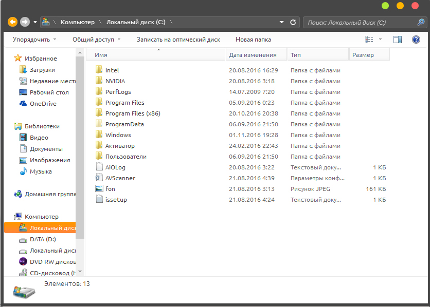Change view with the view mode icon
Viewport: 430px width, 307px height.
point(369,40)
